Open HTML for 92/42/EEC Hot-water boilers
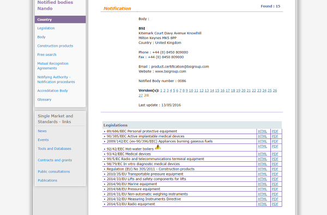The height and width of the screenshot is (215, 327). coord(262,147)
